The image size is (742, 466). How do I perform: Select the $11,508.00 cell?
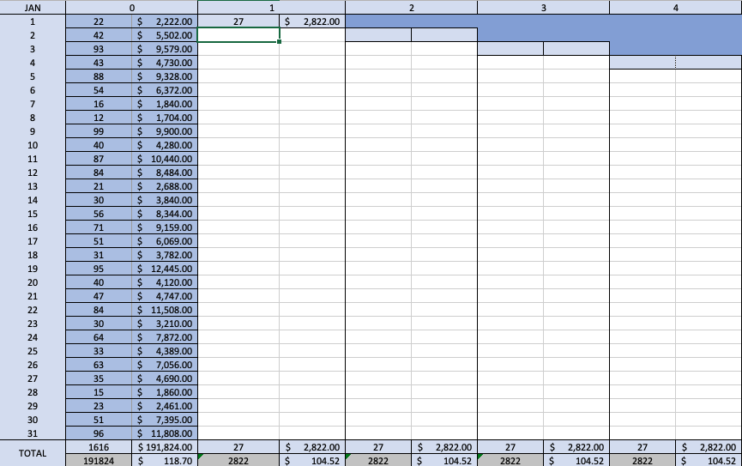pyautogui.click(x=165, y=310)
